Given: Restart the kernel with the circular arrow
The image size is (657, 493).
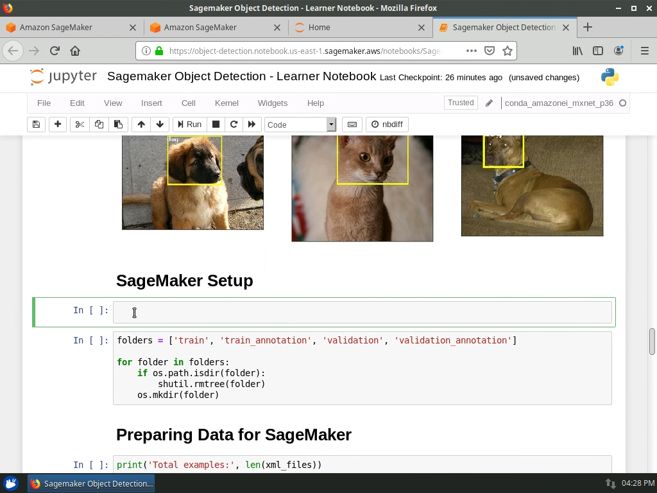Looking at the screenshot, I should click(x=234, y=125).
